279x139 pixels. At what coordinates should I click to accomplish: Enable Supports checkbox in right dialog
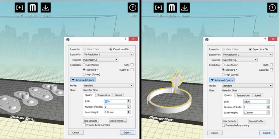(271, 70)
